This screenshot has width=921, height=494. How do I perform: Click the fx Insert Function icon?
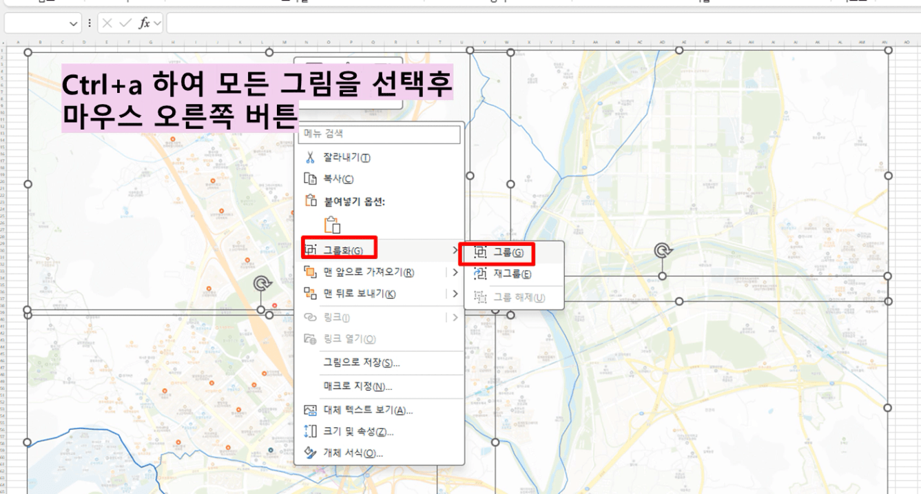(x=144, y=23)
